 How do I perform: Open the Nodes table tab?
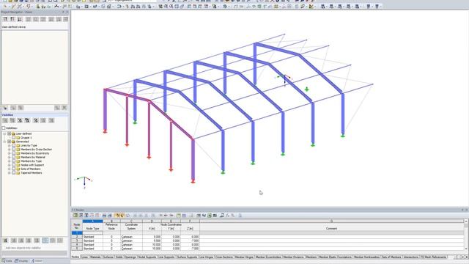(x=75, y=257)
